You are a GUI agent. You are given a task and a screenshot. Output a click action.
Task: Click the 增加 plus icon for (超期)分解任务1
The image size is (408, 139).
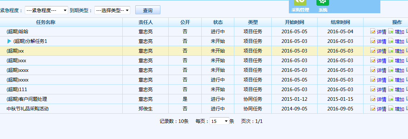pos(391,41)
